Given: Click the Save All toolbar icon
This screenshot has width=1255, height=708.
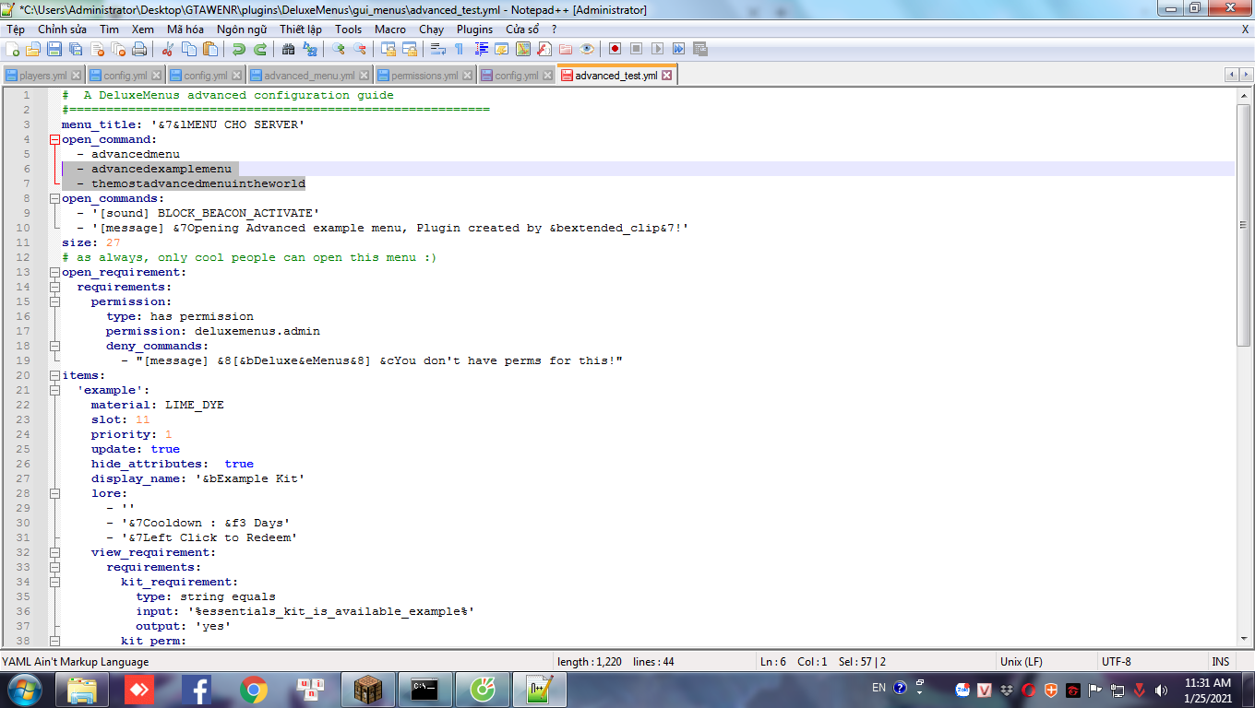Looking at the screenshot, I should pos(75,49).
